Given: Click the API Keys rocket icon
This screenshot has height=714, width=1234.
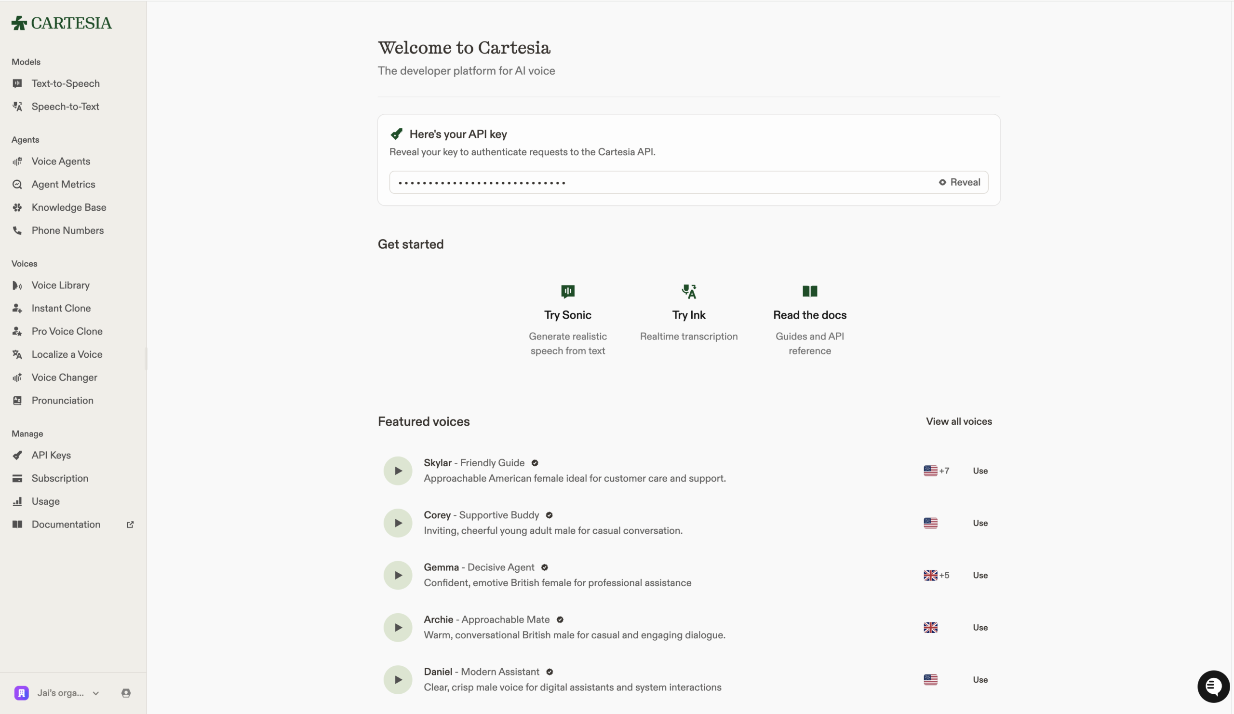Looking at the screenshot, I should coord(17,455).
